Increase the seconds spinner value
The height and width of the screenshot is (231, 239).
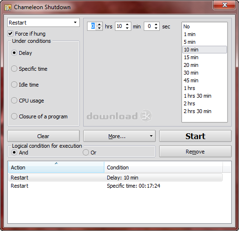coord(156,24)
